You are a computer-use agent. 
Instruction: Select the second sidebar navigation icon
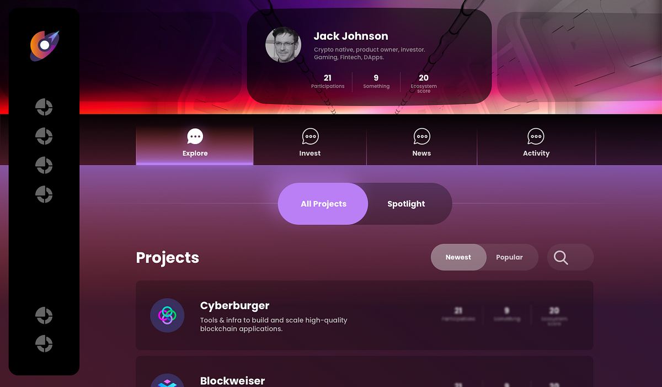[x=44, y=136]
